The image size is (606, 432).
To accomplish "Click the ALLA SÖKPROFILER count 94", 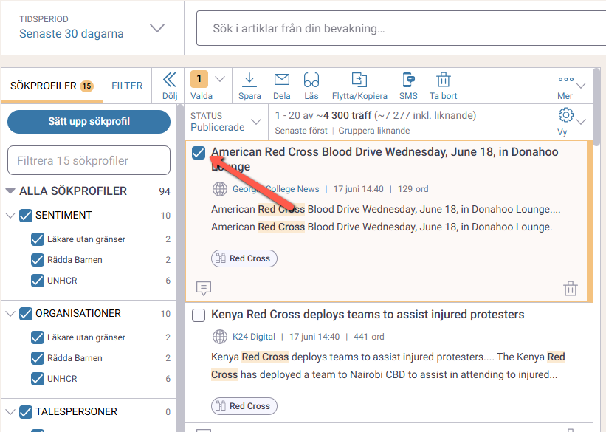I will [165, 191].
